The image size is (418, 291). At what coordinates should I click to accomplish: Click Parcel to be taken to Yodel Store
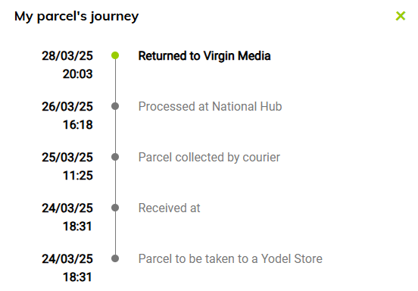click(x=230, y=258)
